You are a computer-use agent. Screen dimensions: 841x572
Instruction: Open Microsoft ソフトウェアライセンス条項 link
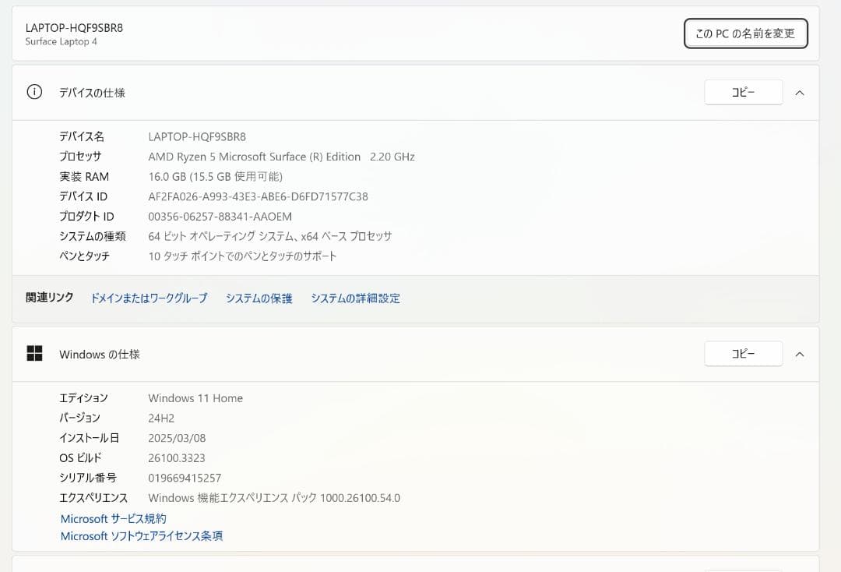pyautogui.click(x=142, y=536)
